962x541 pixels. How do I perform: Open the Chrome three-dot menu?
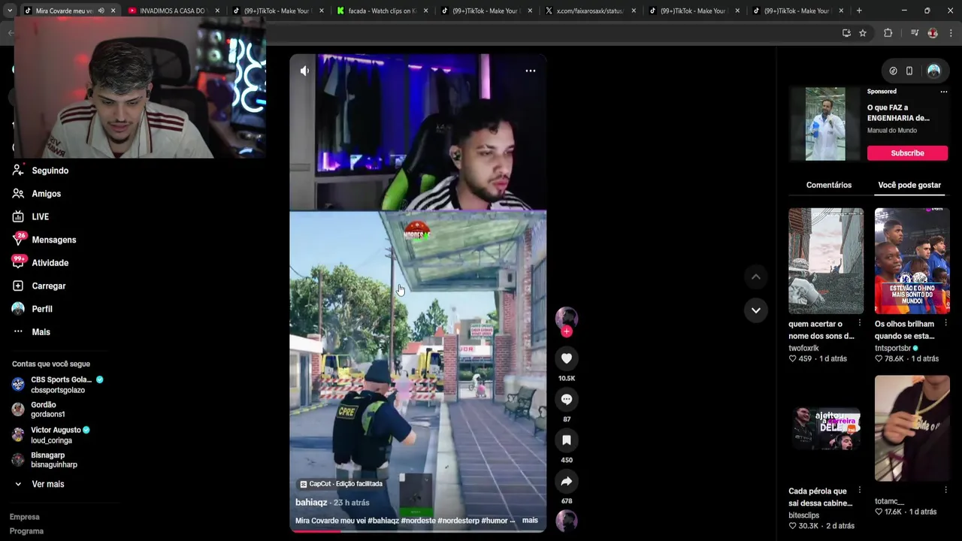point(951,33)
